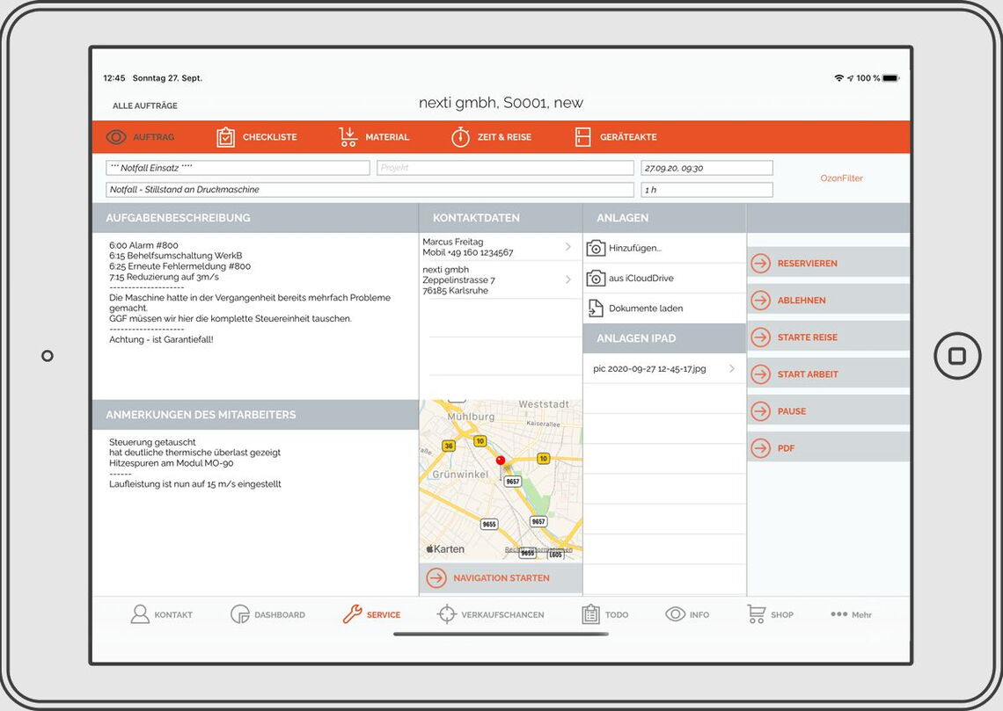Viewport: 1003px width, 711px height.
Task: Click the OzonFilter link
Action: coord(841,178)
